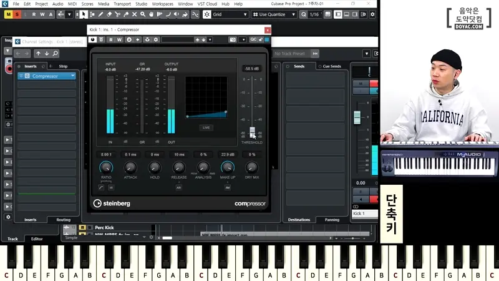Toggle Auto Make-Up AM button
This screenshot has width=499, height=281.
point(227,188)
